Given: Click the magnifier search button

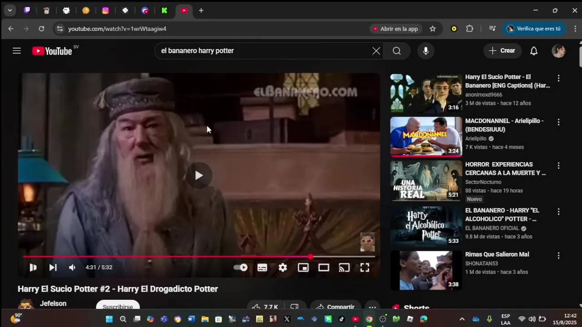Looking at the screenshot, I should click(x=396, y=51).
